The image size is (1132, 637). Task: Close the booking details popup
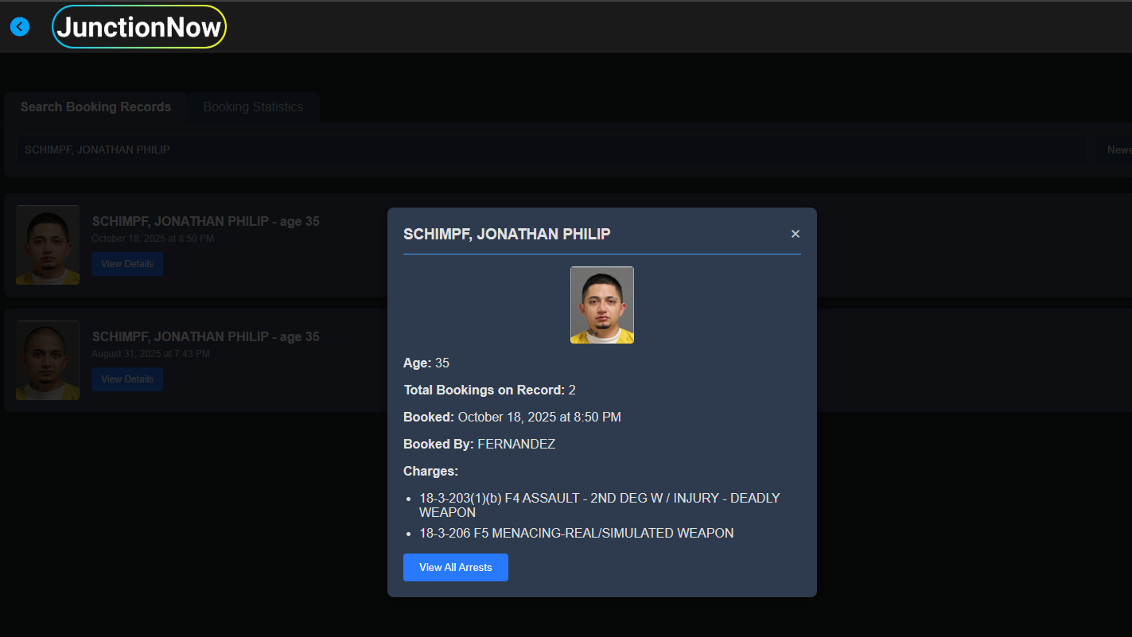pos(795,234)
